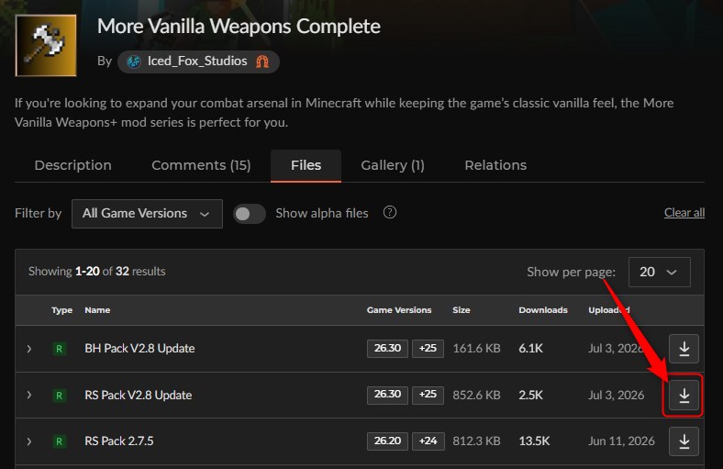Click the Clear all link
Viewport: 723px width, 469px height.
[684, 213]
